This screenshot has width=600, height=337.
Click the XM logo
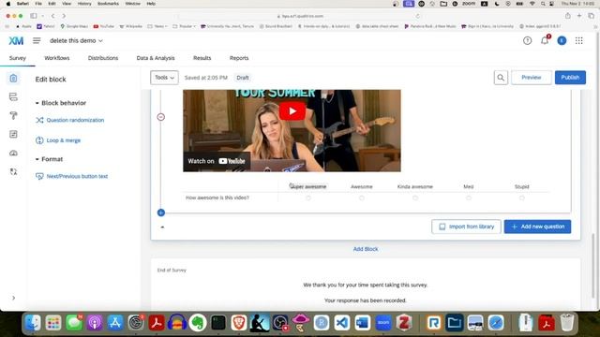click(x=16, y=40)
